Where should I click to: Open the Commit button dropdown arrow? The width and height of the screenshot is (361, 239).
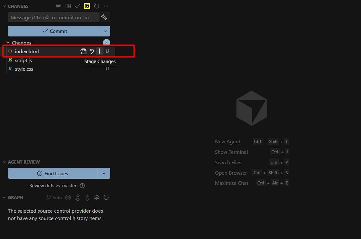[105, 31]
